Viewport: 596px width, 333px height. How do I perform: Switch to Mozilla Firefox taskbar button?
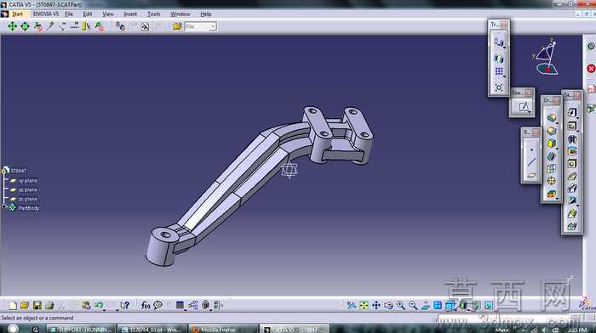223,329
